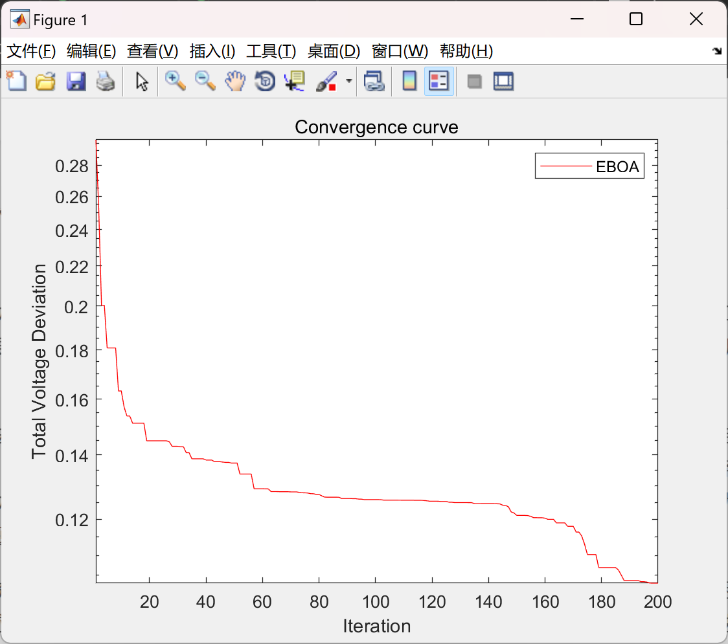The width and height of the screenshot is (728, 644).
Task: Enable the Data Cursor tool
Action: 295,81
